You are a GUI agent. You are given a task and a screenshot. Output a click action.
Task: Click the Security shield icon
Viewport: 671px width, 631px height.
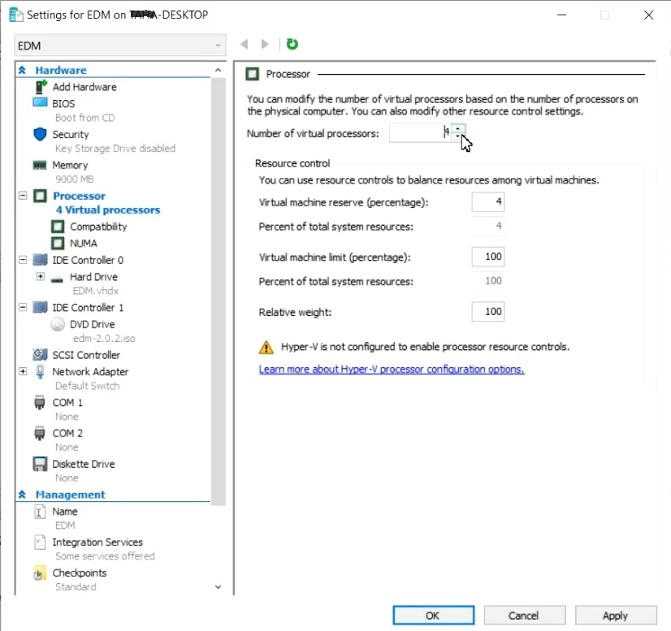pos(41,134)
